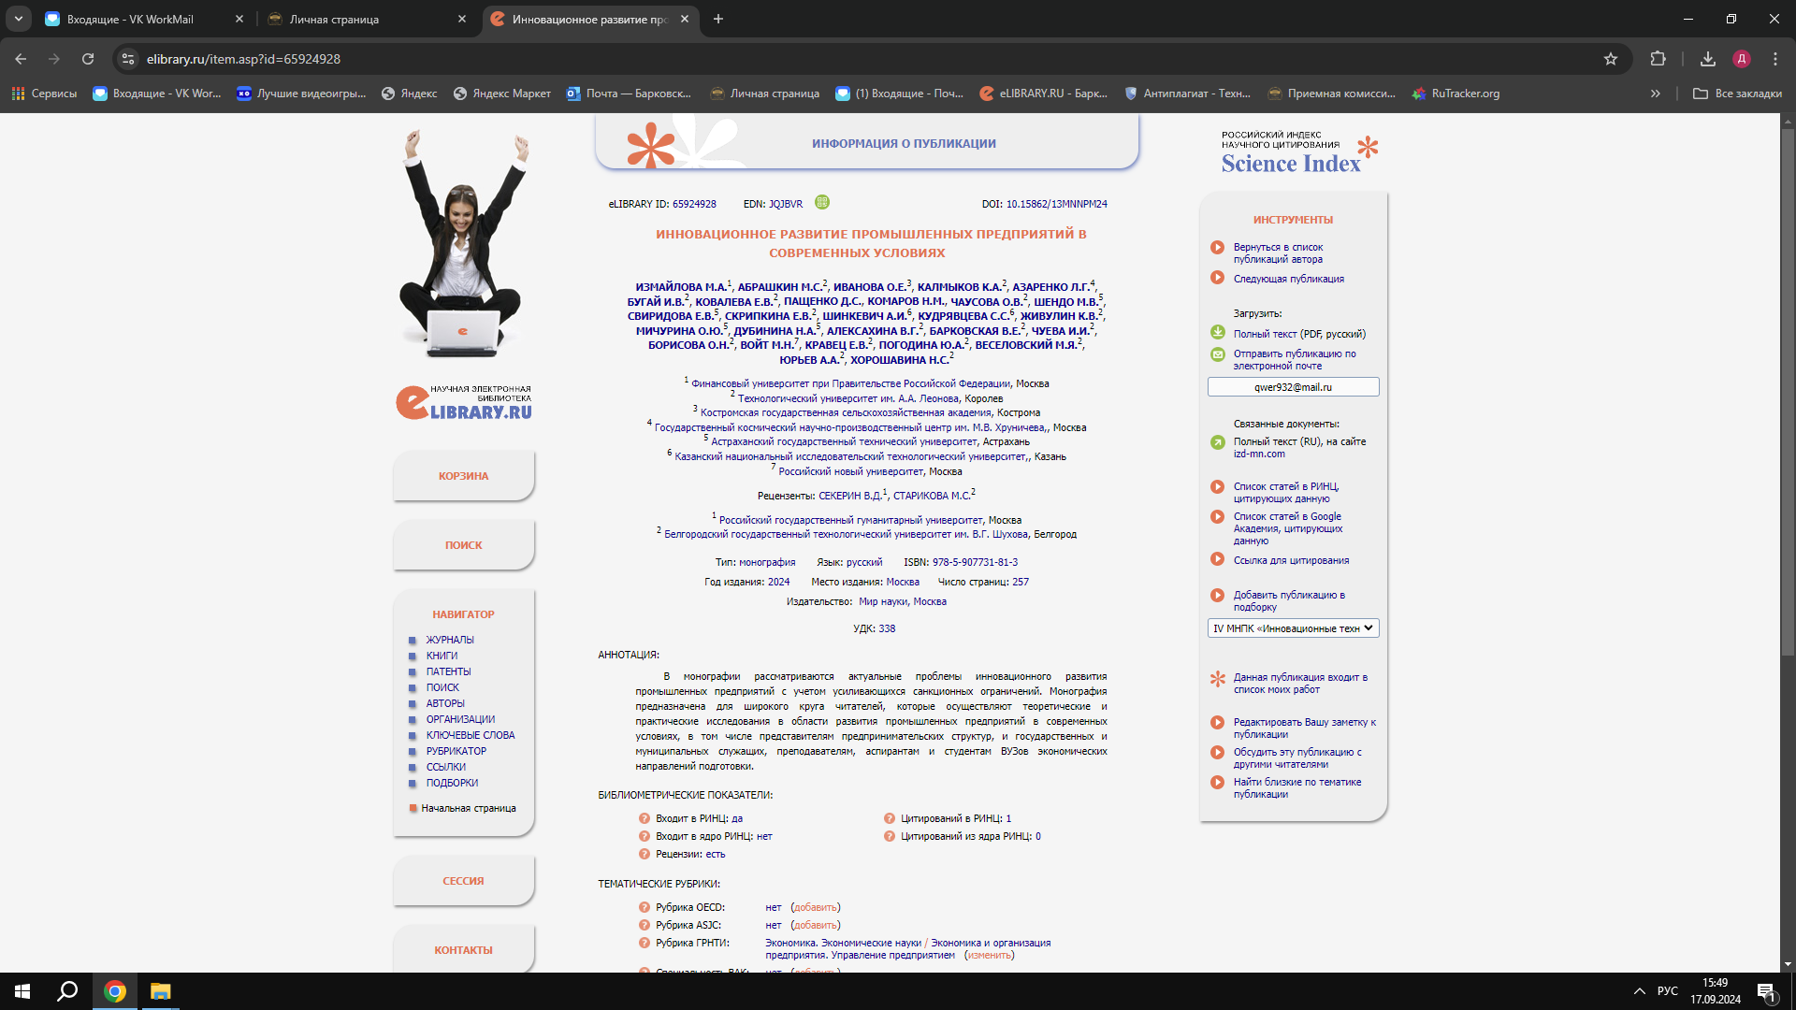Viewport: 1796px width, 1010px height.
Task: Open the Chrome extensions puzzle icon
Action: coord(1658,59)
